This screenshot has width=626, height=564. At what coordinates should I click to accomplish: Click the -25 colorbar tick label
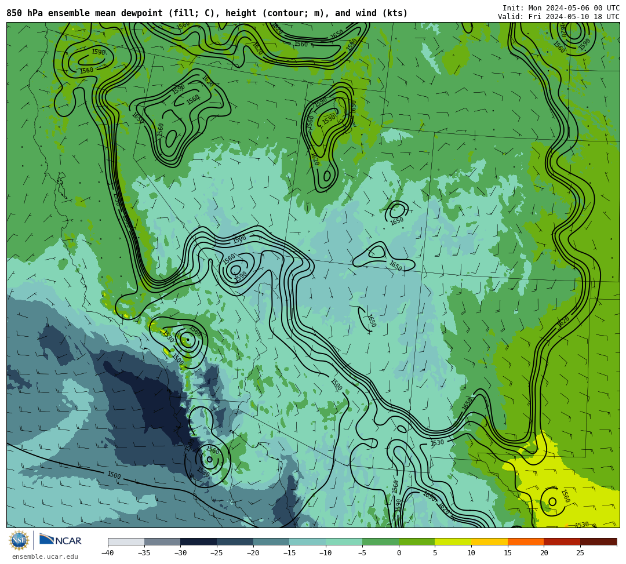[216, 553]
